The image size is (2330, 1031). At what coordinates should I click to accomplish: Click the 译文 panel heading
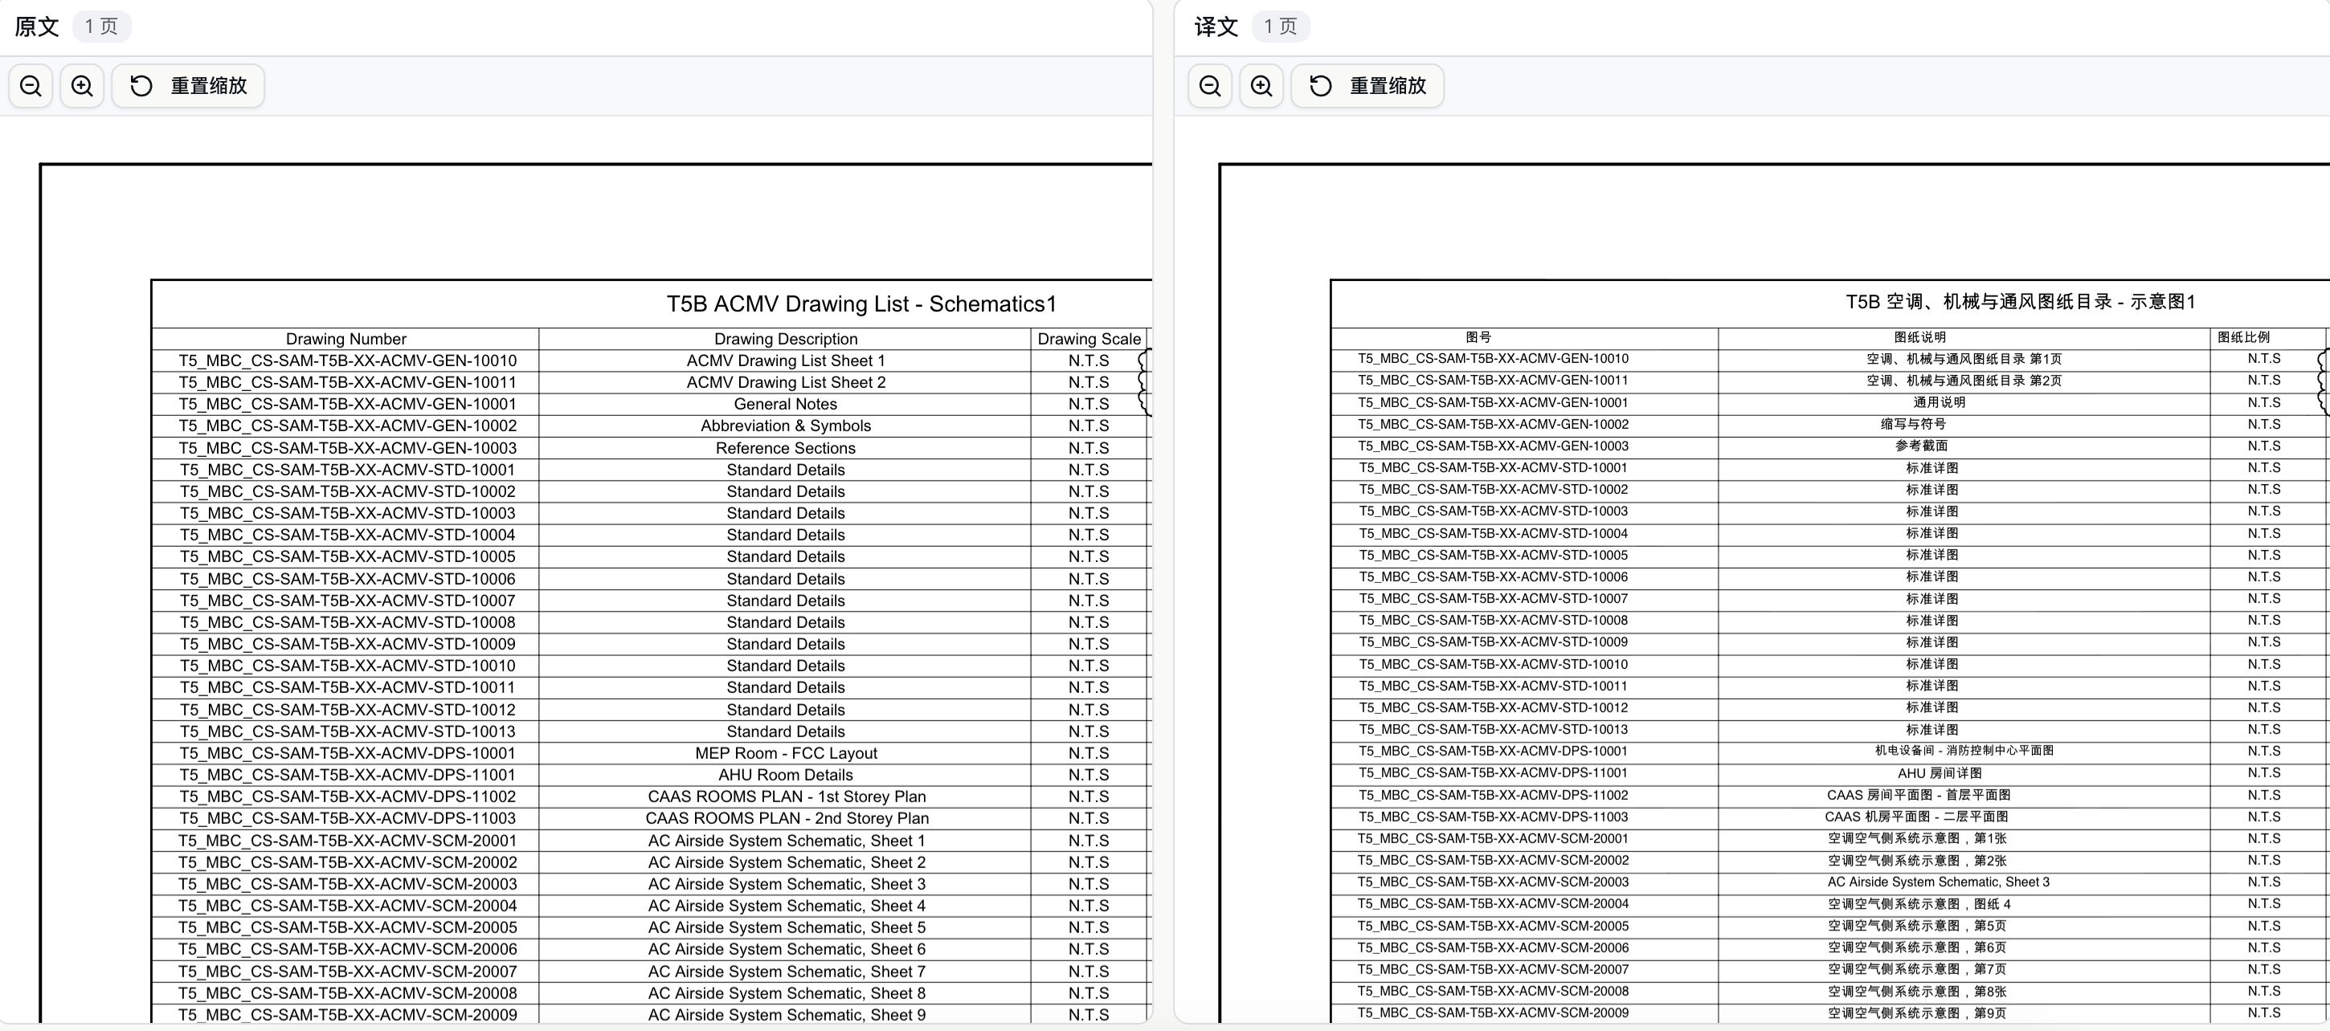[1216, 27]
